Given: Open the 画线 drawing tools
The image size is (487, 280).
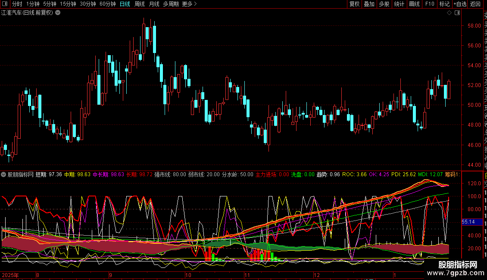Looking at the screenshot, I should tap(414, 4).
